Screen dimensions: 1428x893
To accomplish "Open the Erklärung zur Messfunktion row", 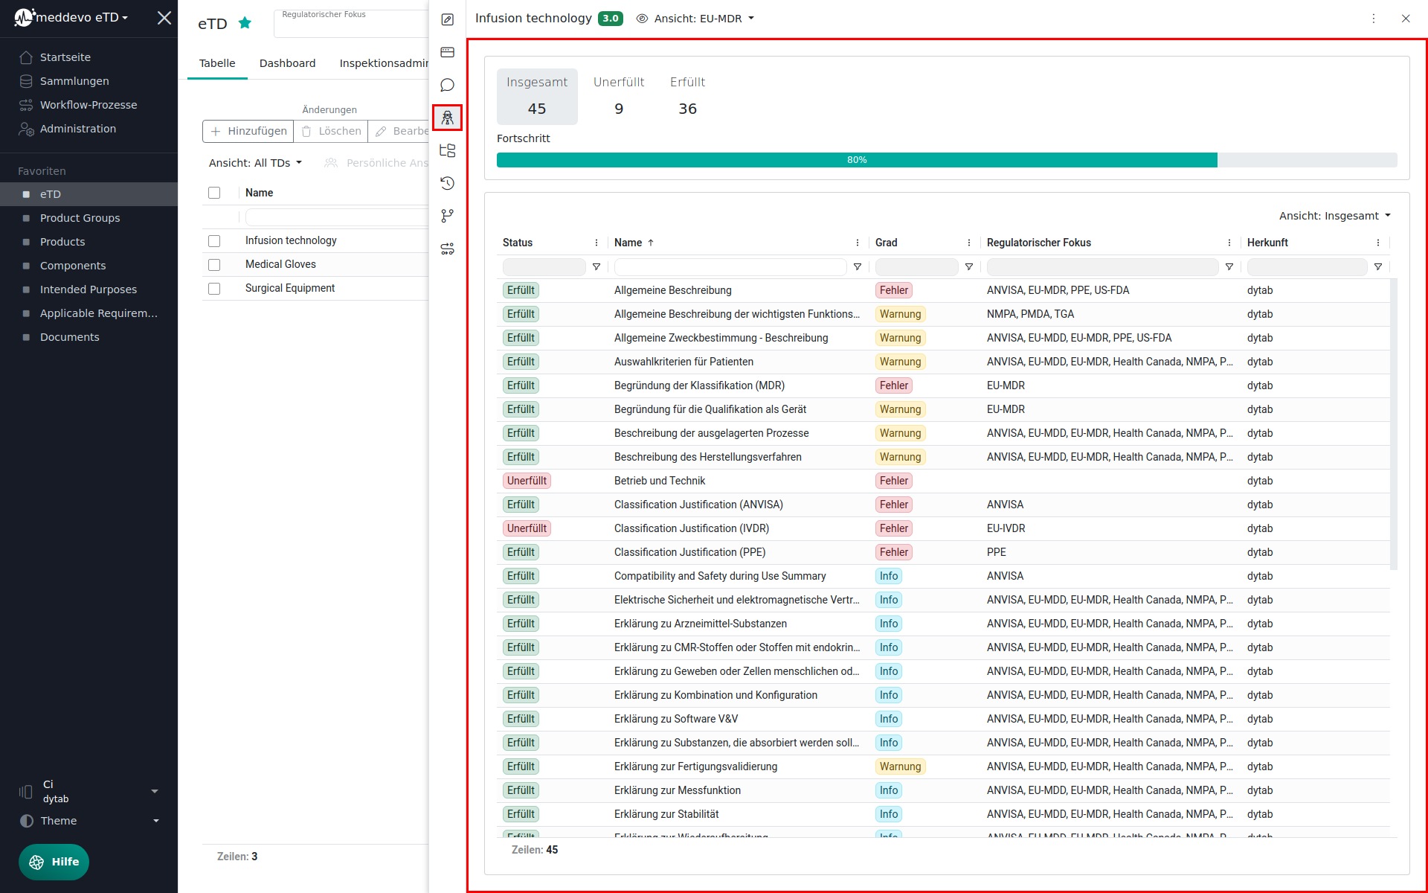I will click(x=943, y=790).
